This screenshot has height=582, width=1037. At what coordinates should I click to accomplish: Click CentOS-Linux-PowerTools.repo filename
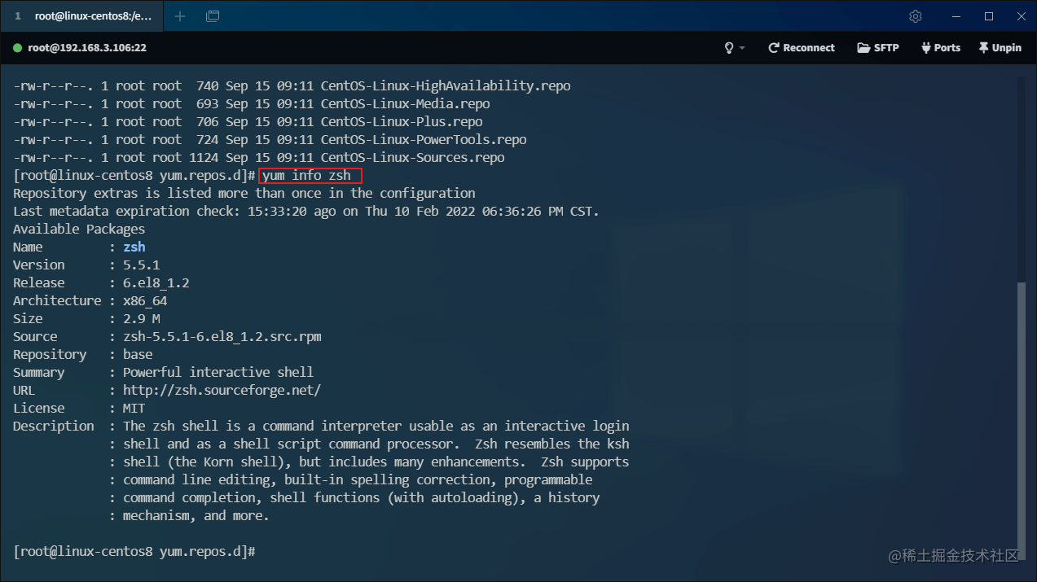pyautogui.click(x=424, y=140)
